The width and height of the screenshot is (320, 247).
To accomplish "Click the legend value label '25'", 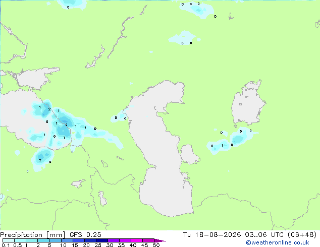I will (98, 245).
